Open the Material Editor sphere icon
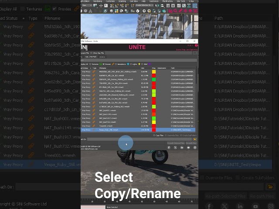This screenshot has width=279, height=209. pyautogui.click(x=112, y=11)
